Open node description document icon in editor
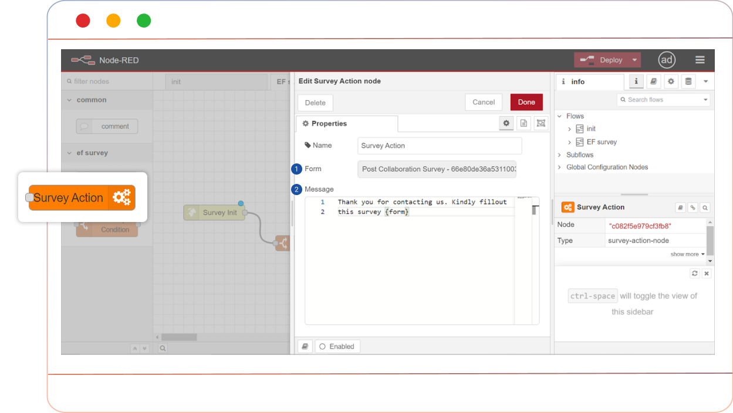The height and width of the screenshot is (413, 733). 523,123
